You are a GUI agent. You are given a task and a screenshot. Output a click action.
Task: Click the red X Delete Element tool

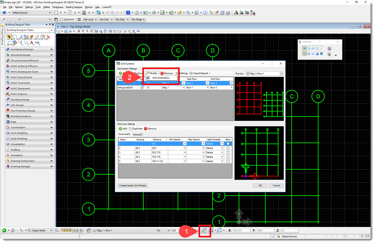pos(48,37)
